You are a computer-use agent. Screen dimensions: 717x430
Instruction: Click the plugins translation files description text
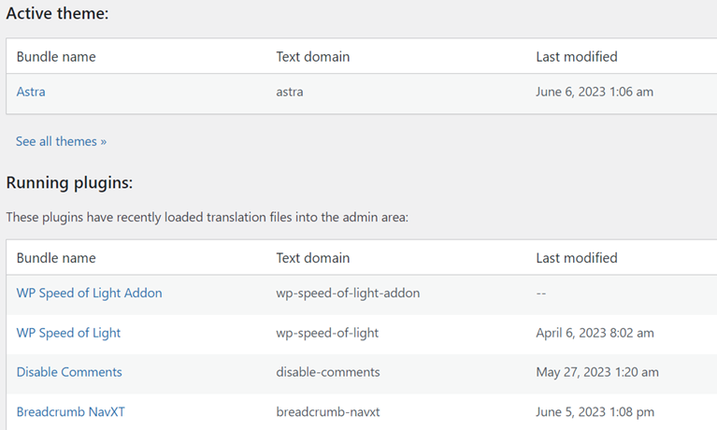point(208,217)
